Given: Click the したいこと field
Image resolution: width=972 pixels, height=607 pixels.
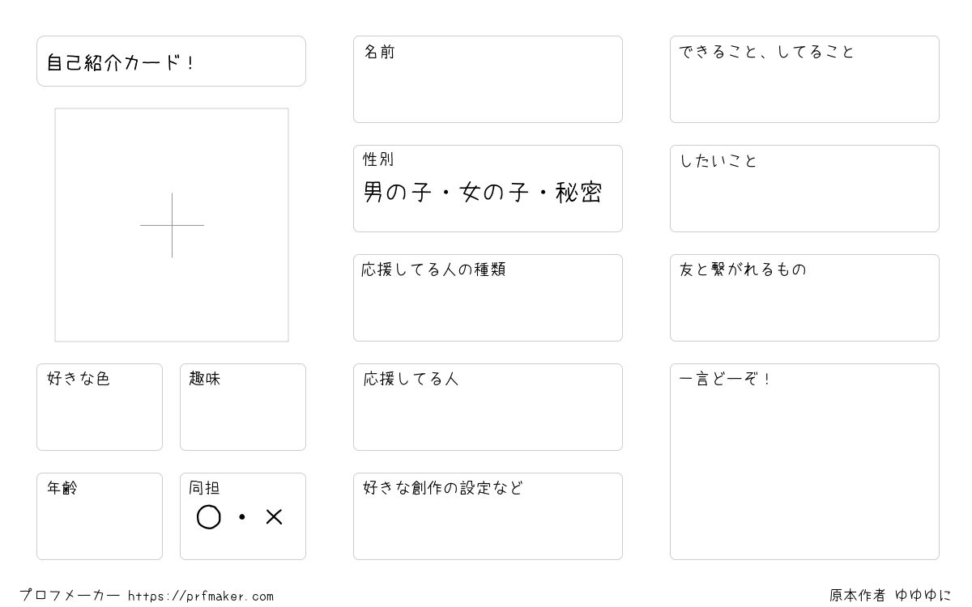Looking at the screenshot, I should (x=804, y=189).
